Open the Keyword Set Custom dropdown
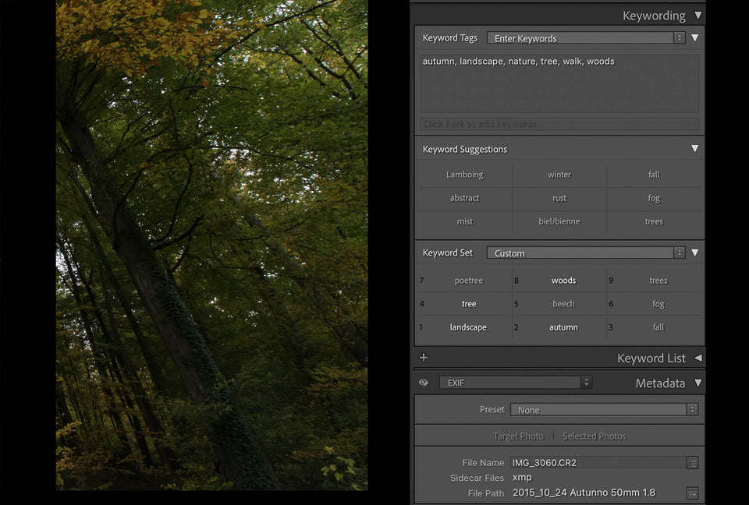The height and width of the screenshot is (505, 749). pos(585,253)
